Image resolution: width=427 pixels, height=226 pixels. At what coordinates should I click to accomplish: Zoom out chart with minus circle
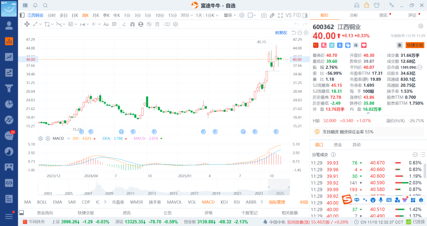pos(300,33)
